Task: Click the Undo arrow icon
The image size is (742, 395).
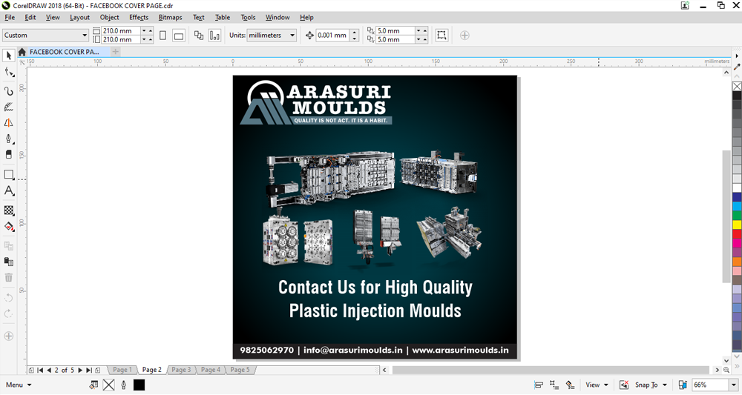Action: click(x=8, y=298)
